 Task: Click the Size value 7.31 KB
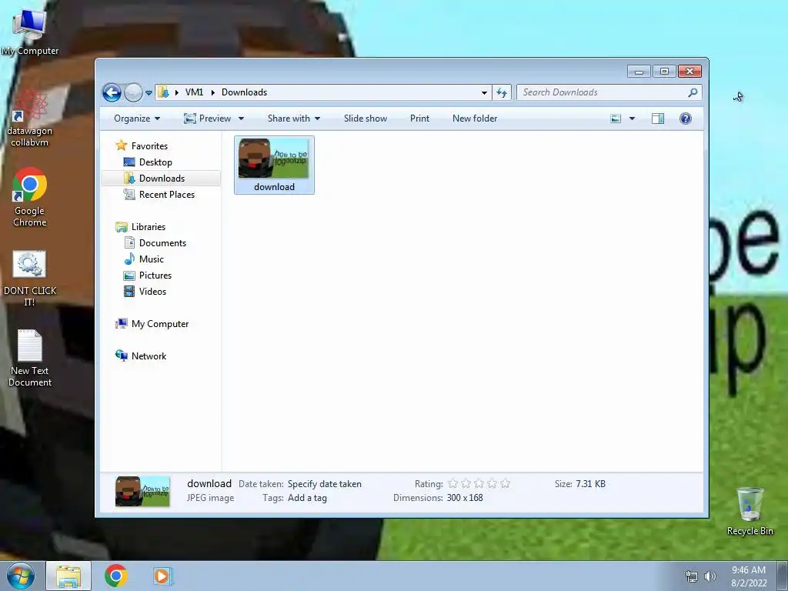click(x=590, y=484)
